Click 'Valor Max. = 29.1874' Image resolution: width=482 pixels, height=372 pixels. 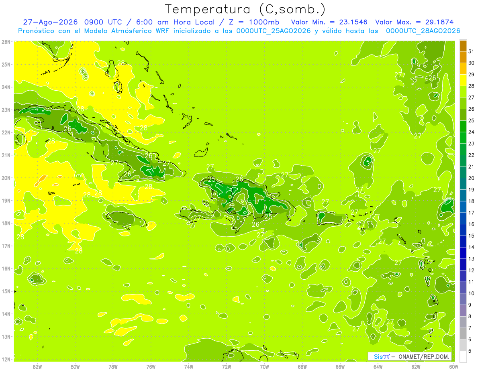415,22
